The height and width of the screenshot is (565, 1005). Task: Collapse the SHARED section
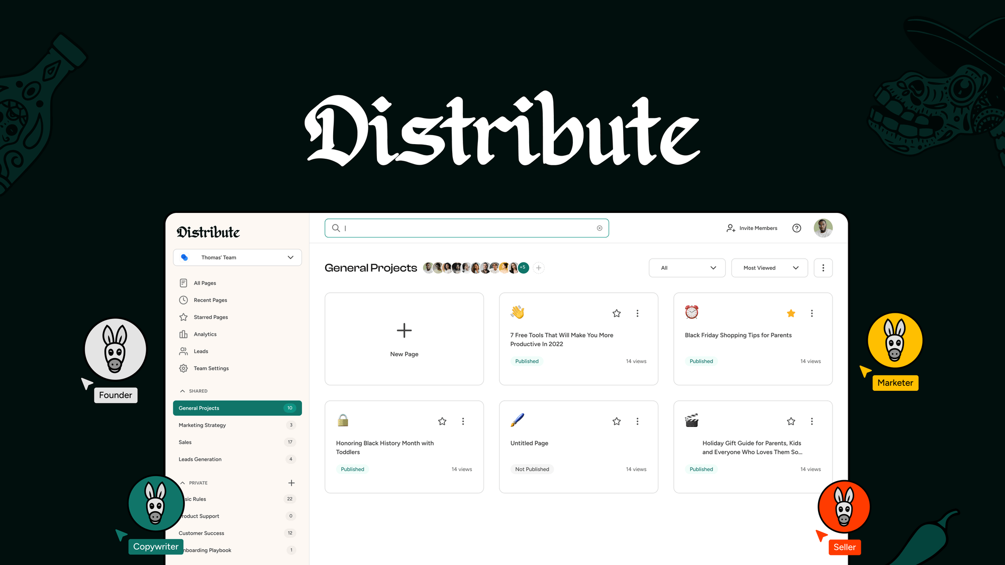tap(182, 391)
